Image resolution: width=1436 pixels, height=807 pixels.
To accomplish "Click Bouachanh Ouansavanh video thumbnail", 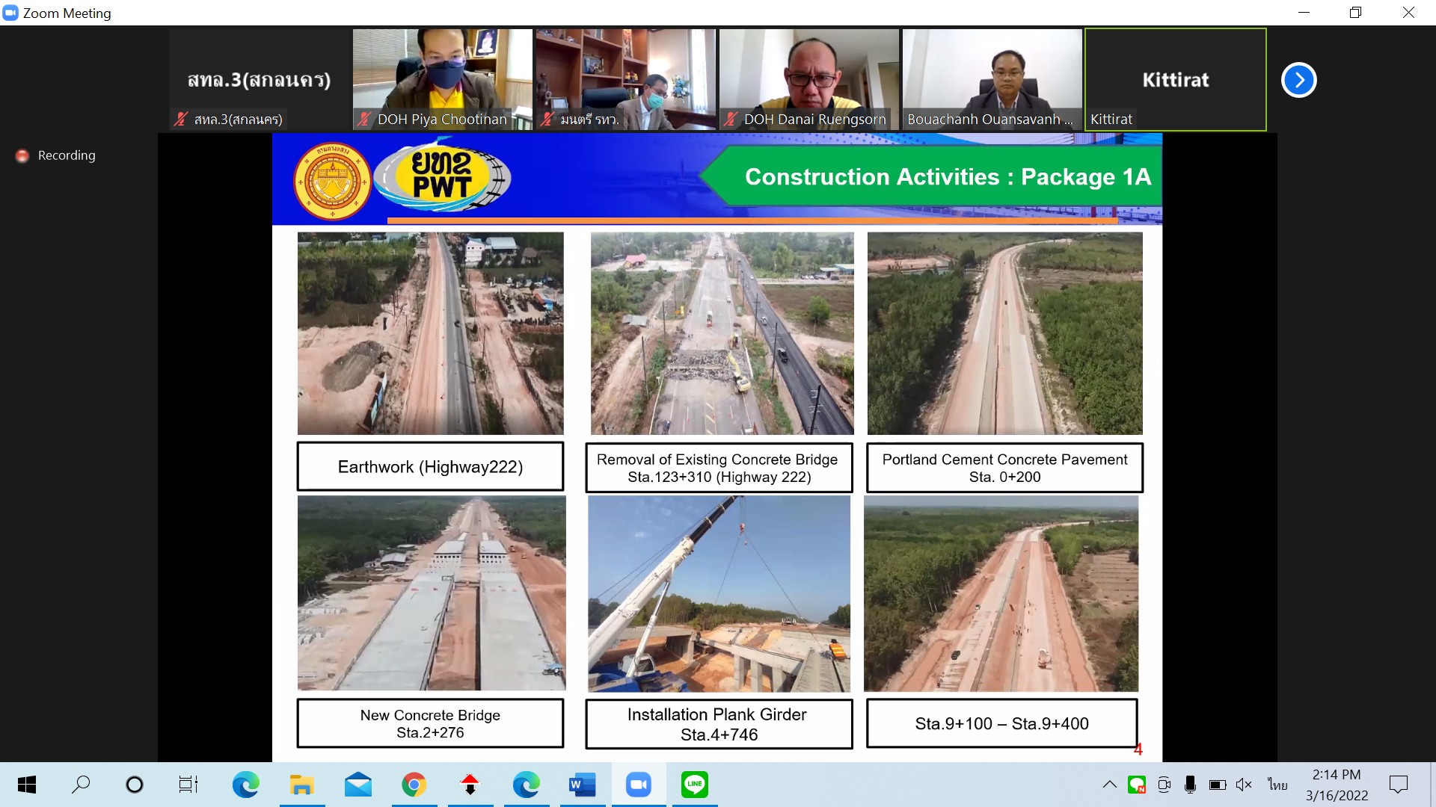I will pos(992,79).
